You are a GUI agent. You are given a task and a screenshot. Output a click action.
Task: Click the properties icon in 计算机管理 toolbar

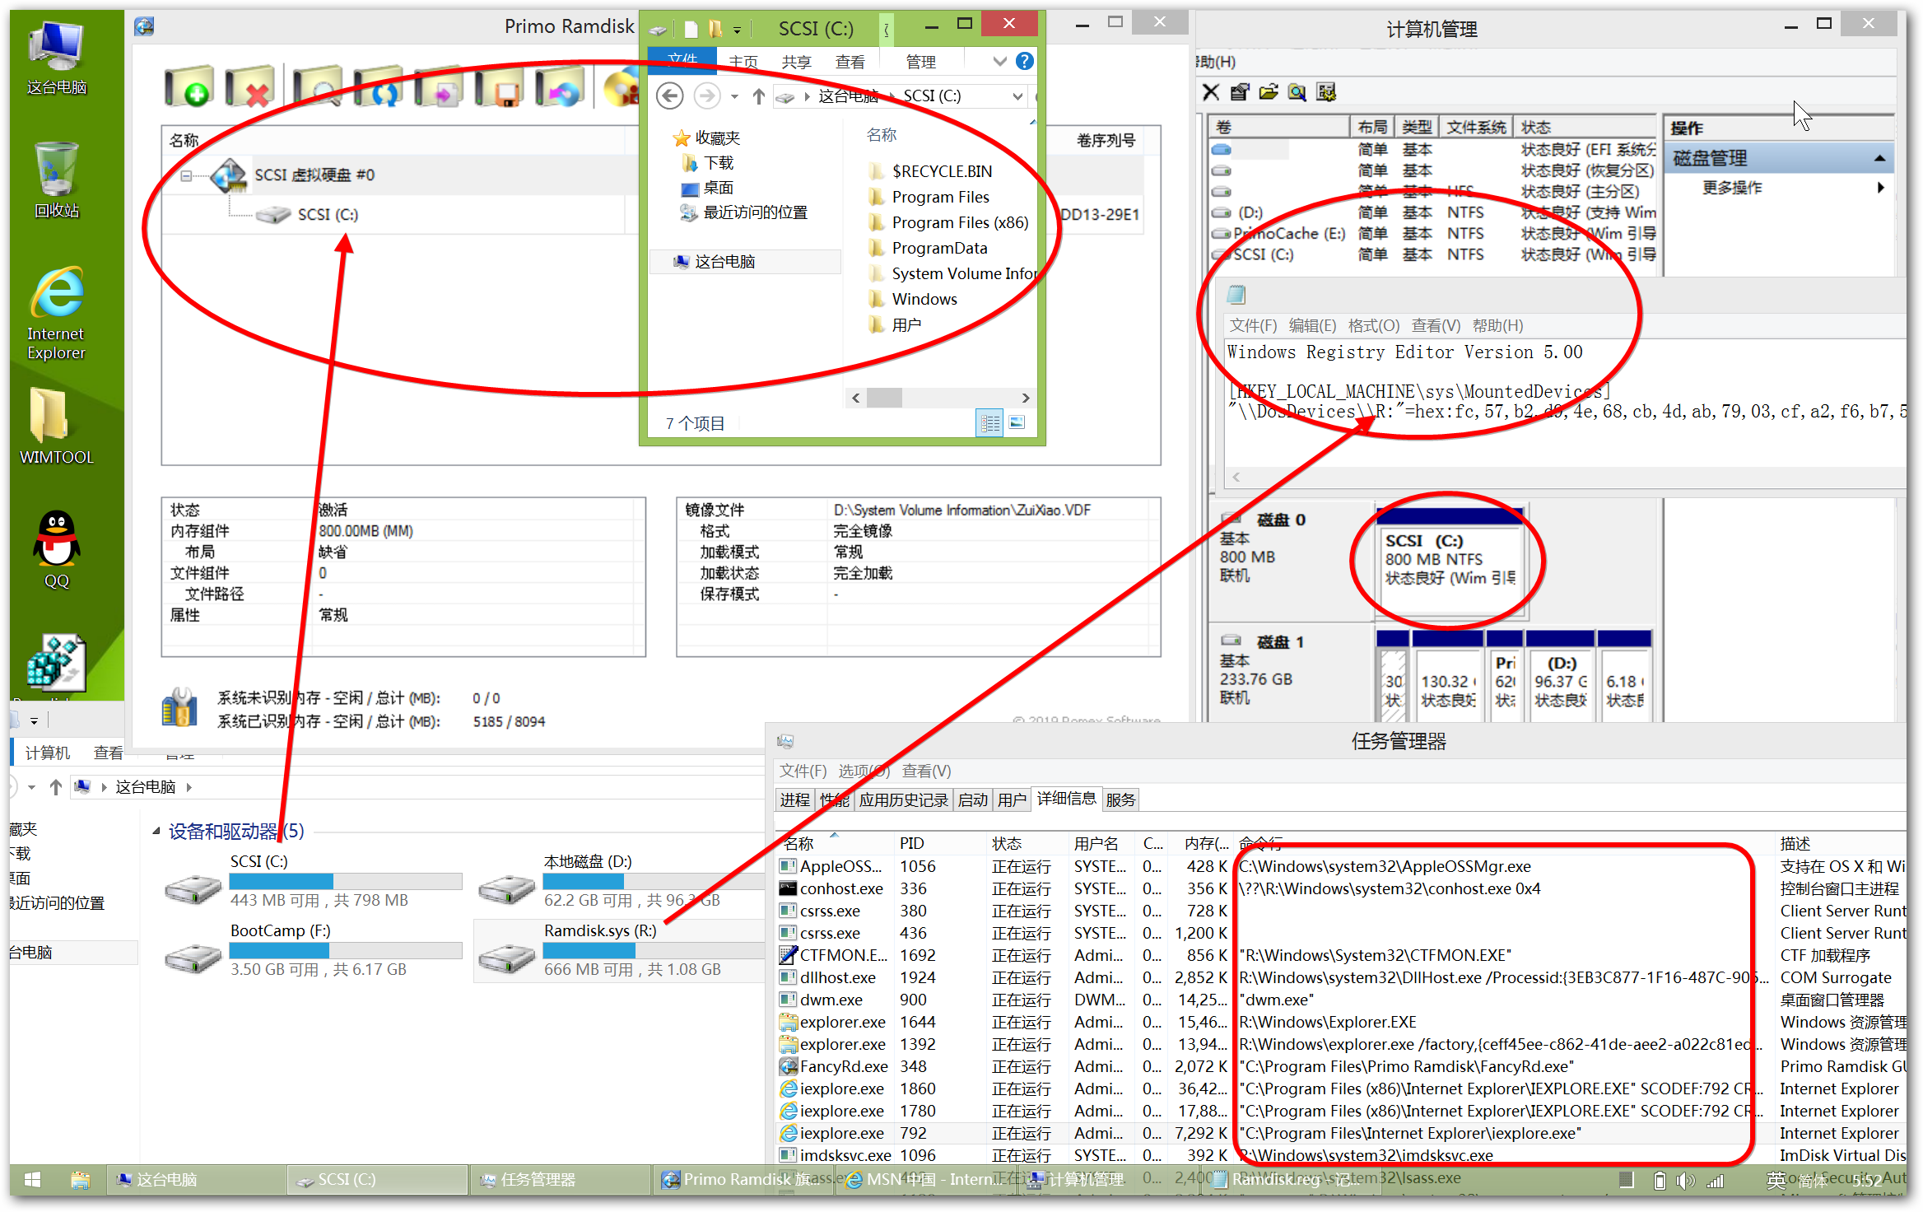click(1240, 92)
